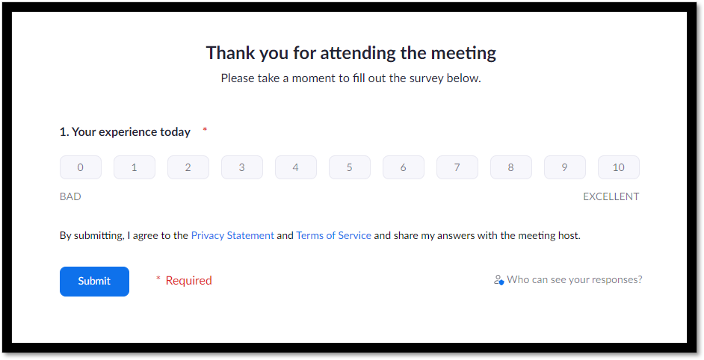This screenshot has height=360, width=704.
Task: Choose the middle rating 5
Action: pyautogui.click(x=350, y=167)
